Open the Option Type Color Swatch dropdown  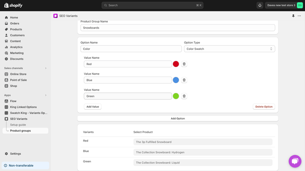230,49
